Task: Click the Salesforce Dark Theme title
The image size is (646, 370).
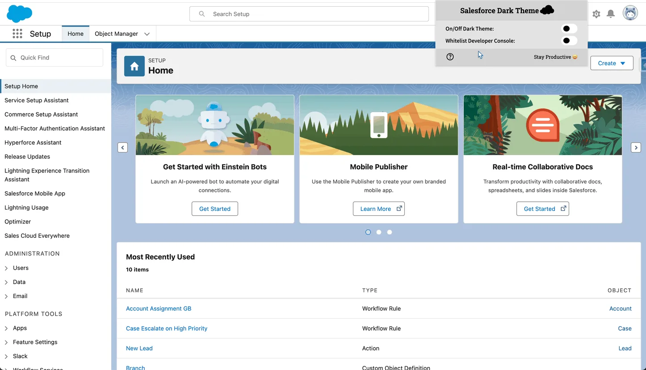Action: [499, 11]
